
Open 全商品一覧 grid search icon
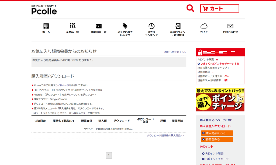(73, 26)
